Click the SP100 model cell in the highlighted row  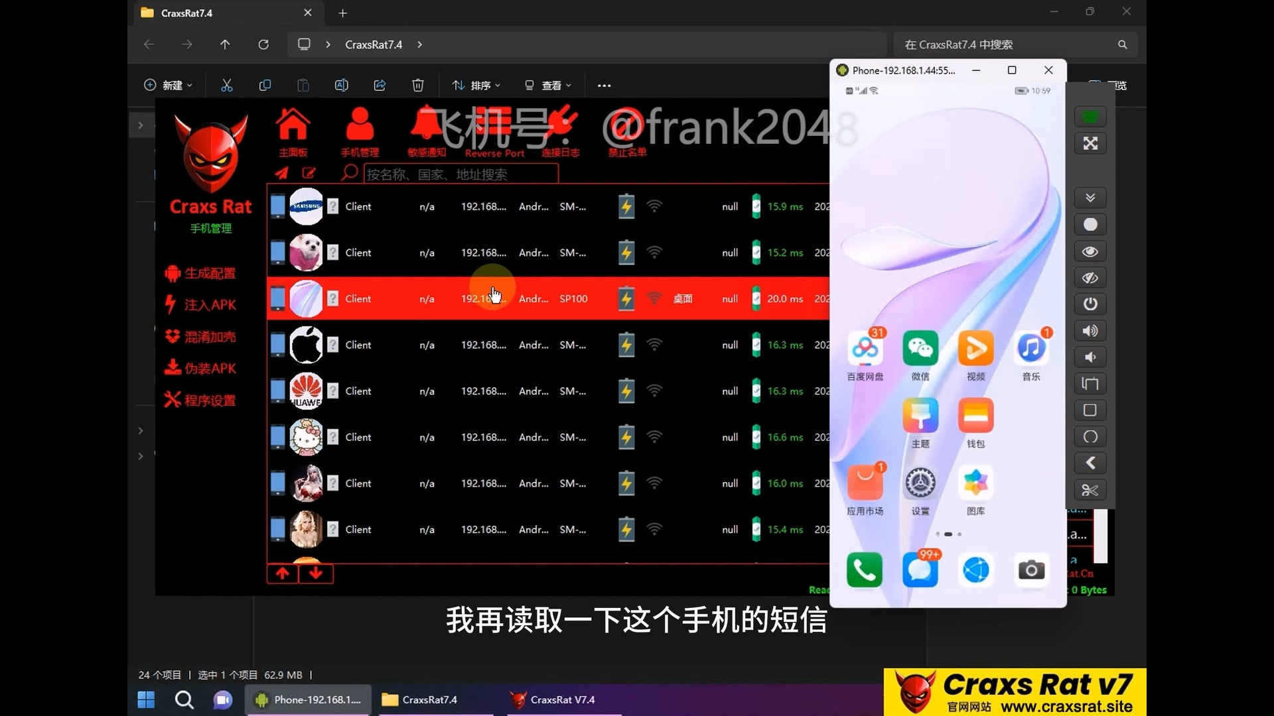(573, 299)
